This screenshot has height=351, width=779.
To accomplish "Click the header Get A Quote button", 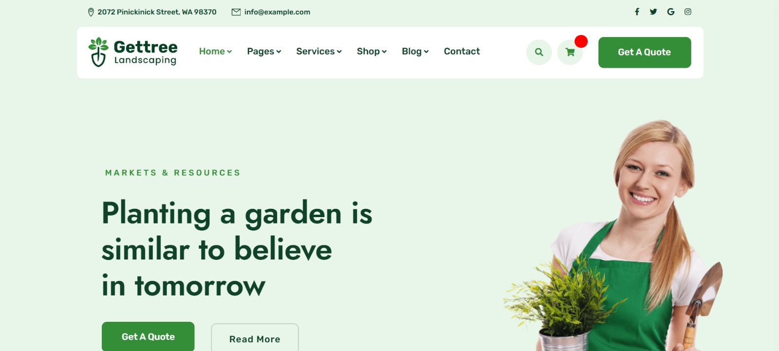I will click(x=645, y=52).
